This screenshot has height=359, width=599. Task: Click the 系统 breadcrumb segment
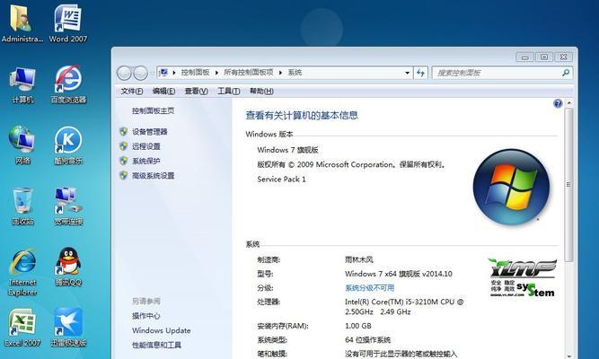[x=295, y=72]
